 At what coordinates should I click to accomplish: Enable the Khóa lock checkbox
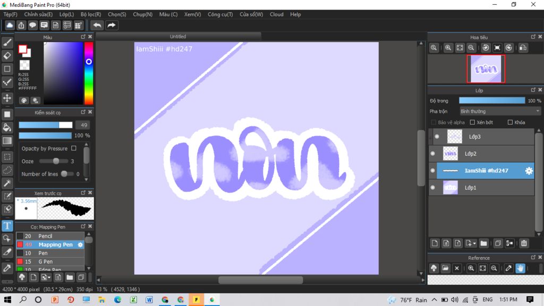tap(510, 122)
